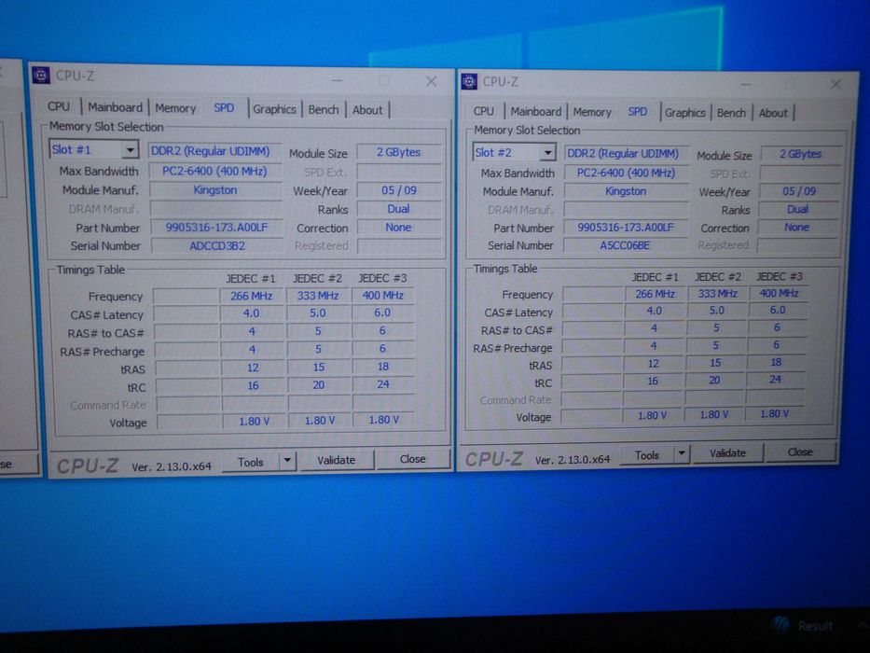Screen dimensions: 870x653
Task: Minimize the right CPU-Z window
Action: tap(746, 84)
